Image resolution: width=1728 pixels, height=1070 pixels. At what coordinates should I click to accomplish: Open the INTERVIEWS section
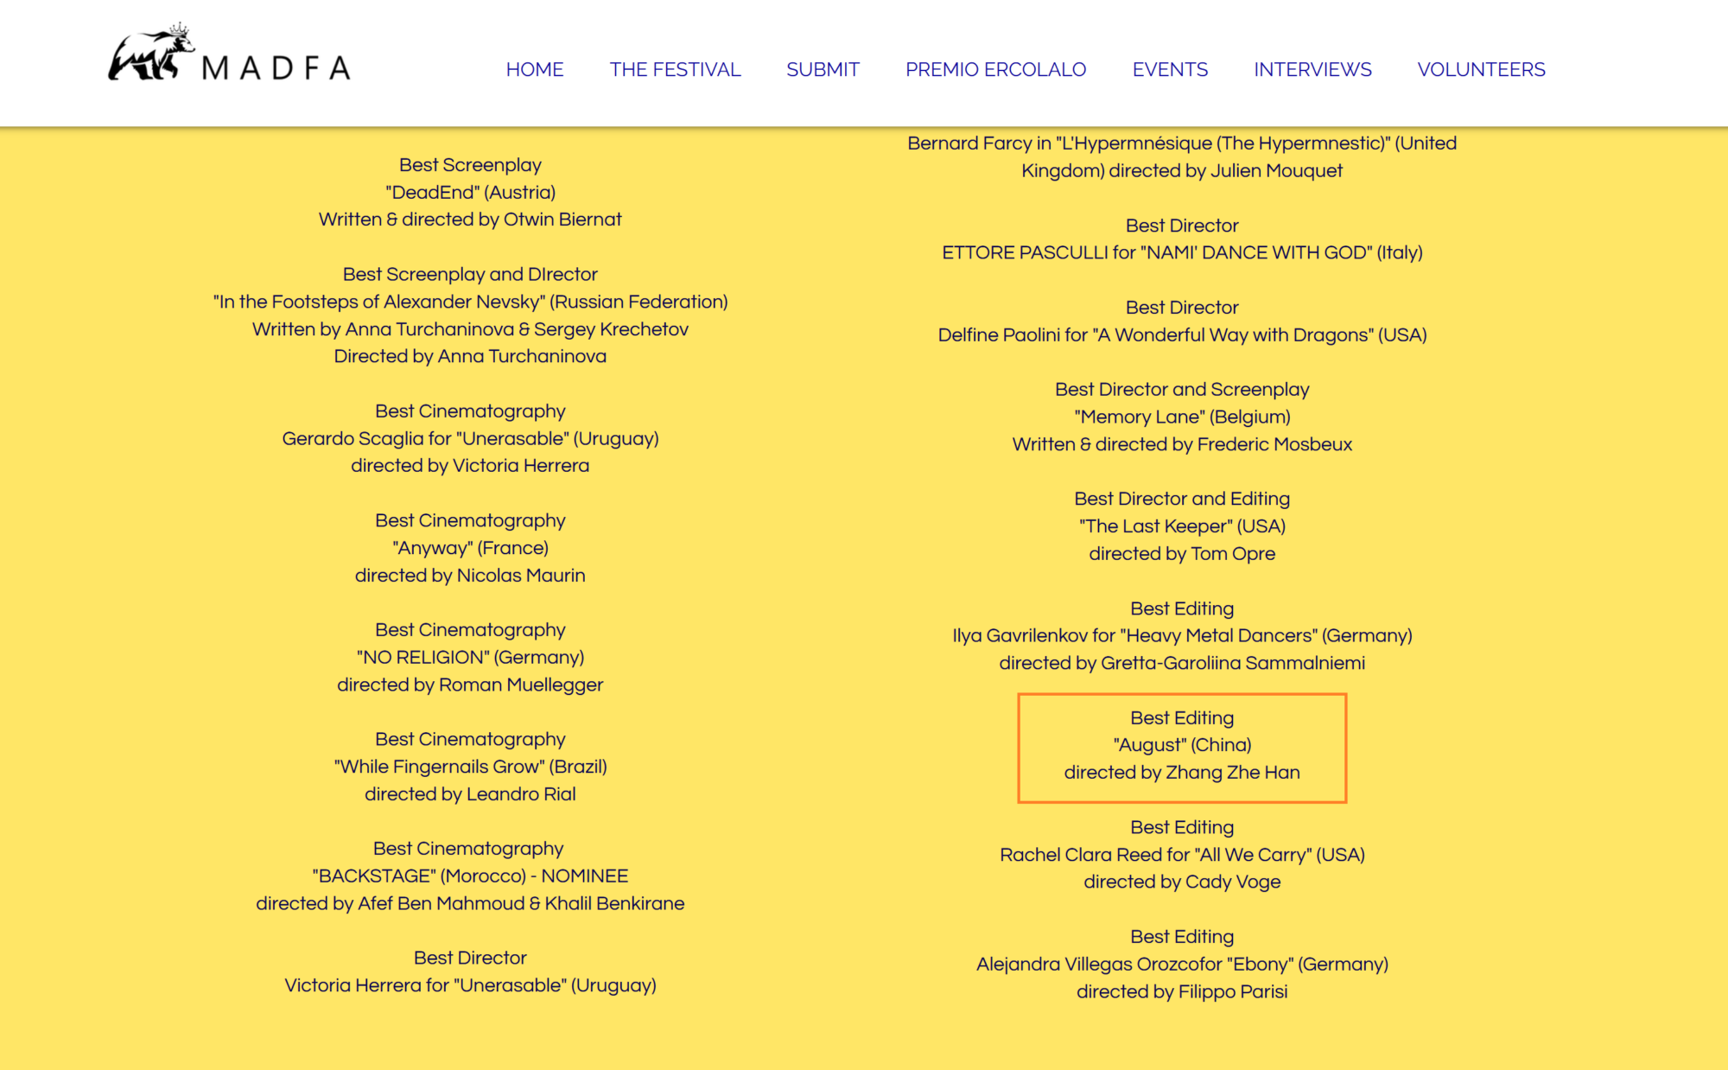(x=1312, y=69)
